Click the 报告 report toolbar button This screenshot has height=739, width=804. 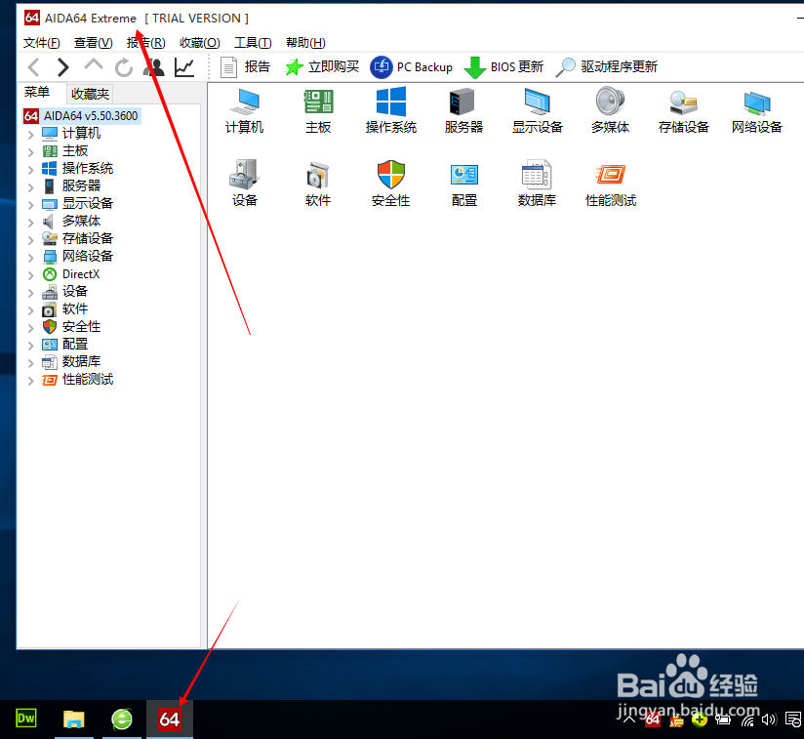(x=245, y=67)
